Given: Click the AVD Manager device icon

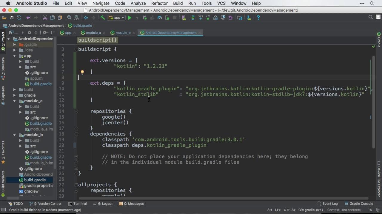Looking at the screenshot, I should pyautogui.click(x=184, y=18).
